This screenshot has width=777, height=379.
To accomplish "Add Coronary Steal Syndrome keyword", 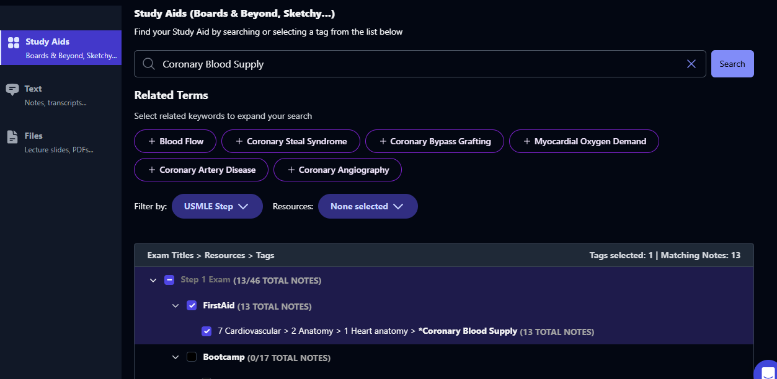I will tap(290, 141).
